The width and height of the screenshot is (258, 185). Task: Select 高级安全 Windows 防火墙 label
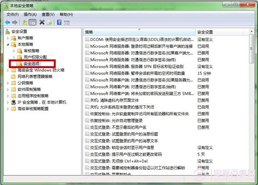click(x=41, y=70)
